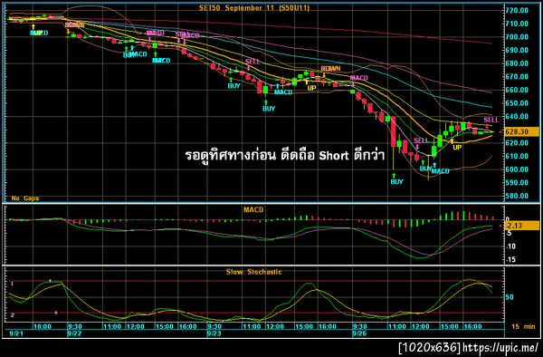Click the 9:30 time label above 9/22
The width and height of the screenshot is (543, 357).
[x=75, y=326]
